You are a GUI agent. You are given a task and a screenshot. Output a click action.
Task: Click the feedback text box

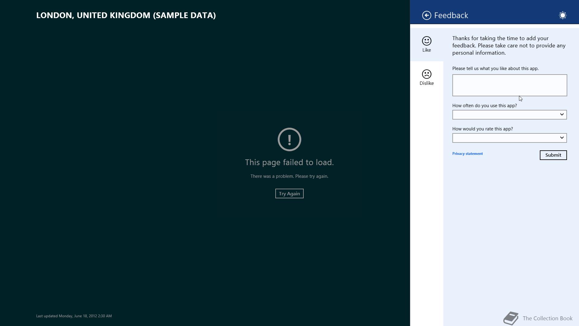pos(509,85)
